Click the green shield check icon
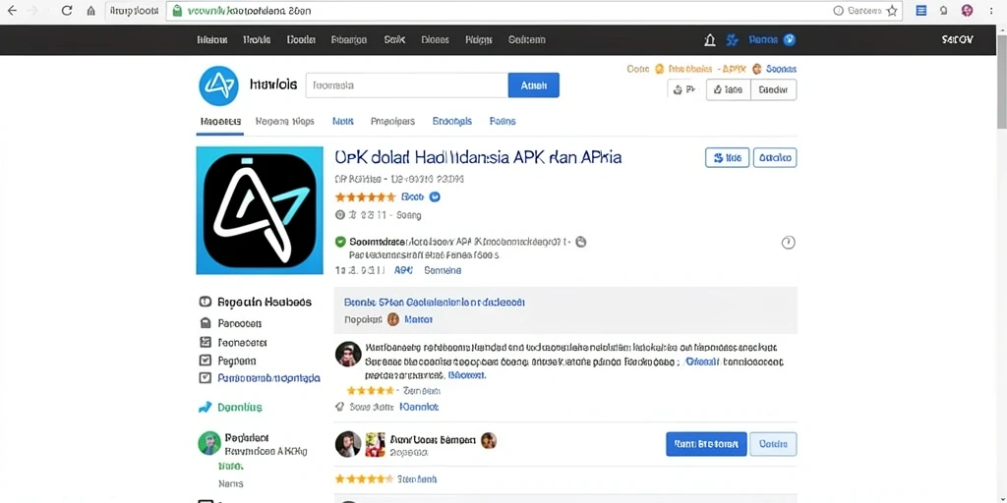The height and width of the screenshot is (503, 1007). point(340,242)
